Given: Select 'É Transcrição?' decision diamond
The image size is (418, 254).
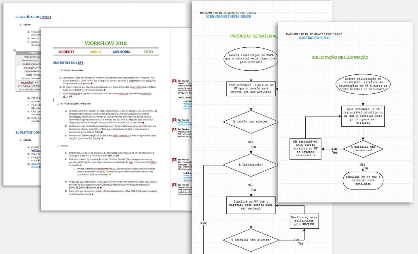Looking at the screenshot, I should click(x=251, y=165).
